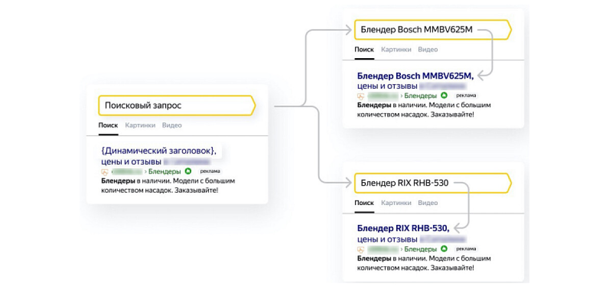
Task: Click 'Блендеры в наличии' description in RIX ad
Action: point(424,259)
